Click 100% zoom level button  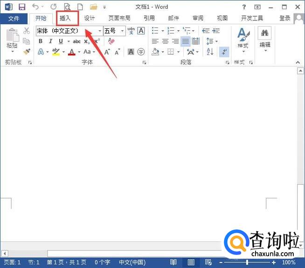click(289, 262)
